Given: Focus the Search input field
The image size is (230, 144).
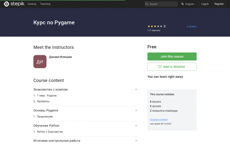Looking at the screenshot, I should point(161,4).
